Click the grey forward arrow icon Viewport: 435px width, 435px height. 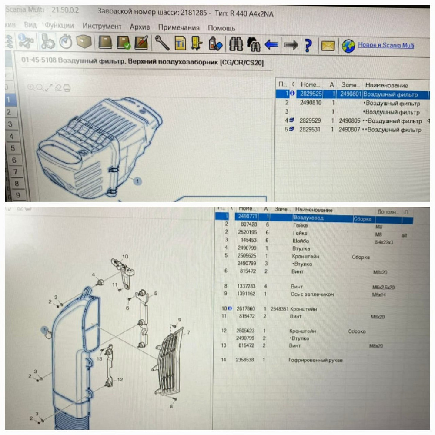click(x=291, y=44)
